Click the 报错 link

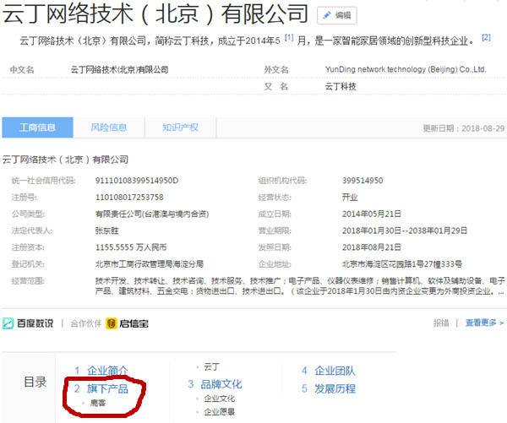point(441,323)
